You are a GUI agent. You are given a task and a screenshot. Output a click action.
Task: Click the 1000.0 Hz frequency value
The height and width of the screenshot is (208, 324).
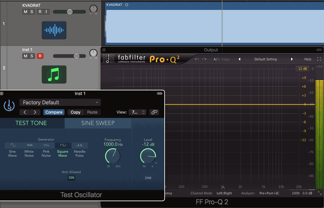pos(113,144)
